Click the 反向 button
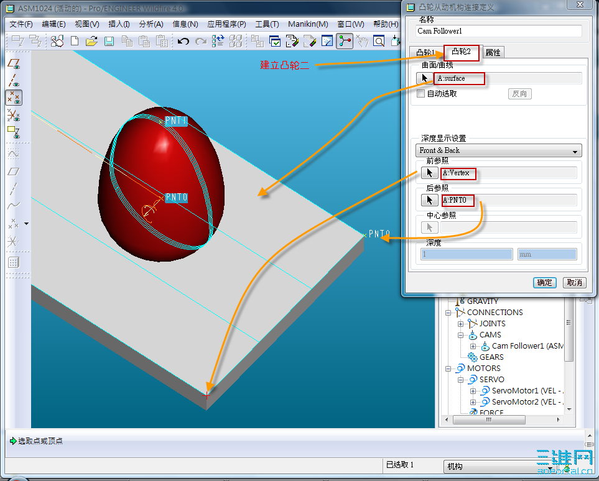The image size is (599, 481). [519, 93]
